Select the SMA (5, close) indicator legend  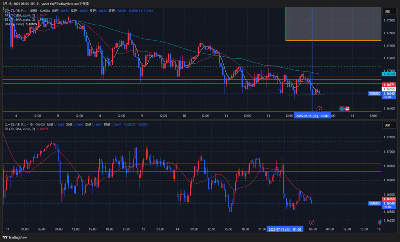[x=14, y=24]
